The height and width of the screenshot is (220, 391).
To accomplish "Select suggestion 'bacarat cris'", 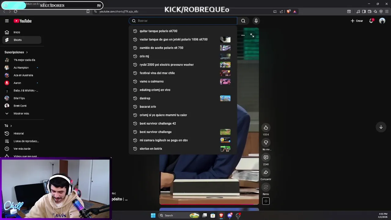I will click(x=183, y=107).
